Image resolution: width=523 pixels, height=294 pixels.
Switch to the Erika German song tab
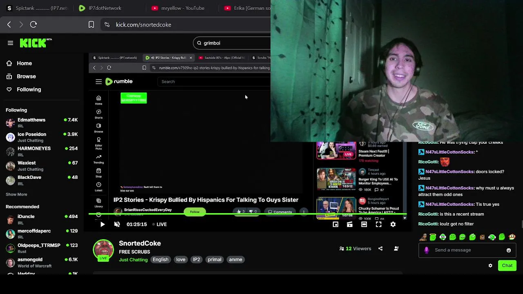[x=247, y=8]
